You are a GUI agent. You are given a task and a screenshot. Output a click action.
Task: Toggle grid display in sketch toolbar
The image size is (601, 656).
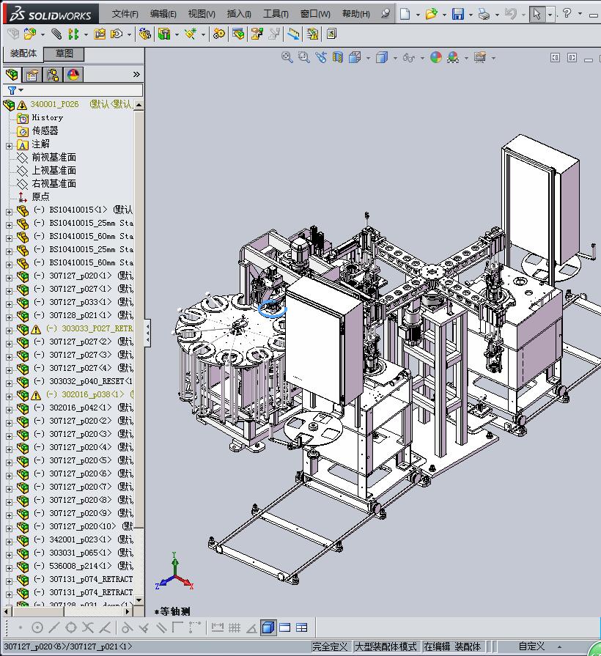tap(235, 627)
